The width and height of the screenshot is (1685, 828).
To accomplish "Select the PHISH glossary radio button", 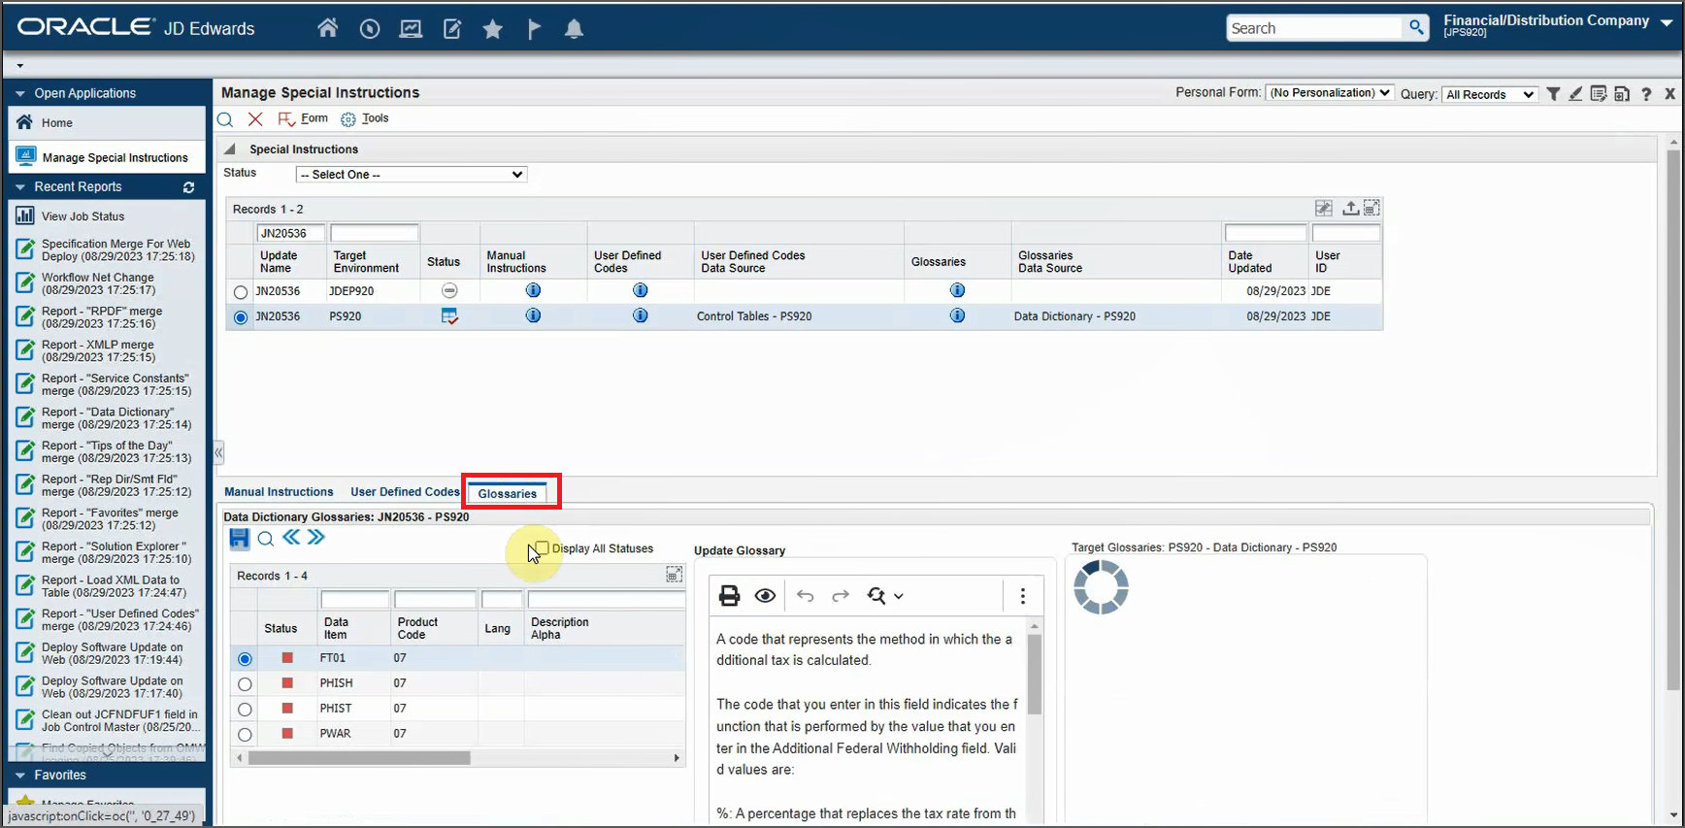I will tap(245, 684).
